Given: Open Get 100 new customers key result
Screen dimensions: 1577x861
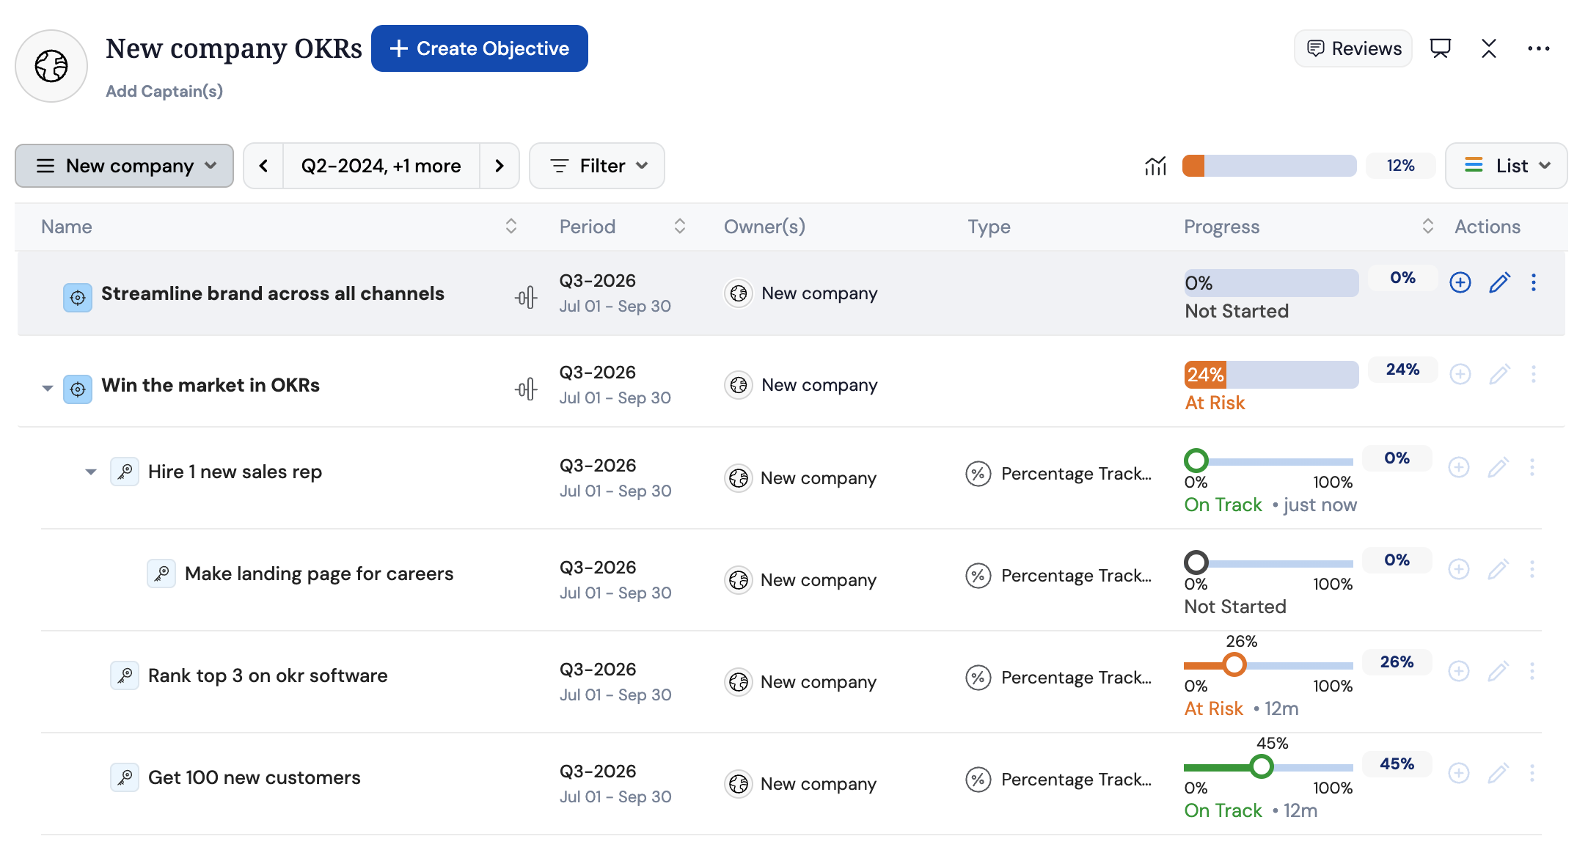Looking at the screenshot, I should (x=255, y=777).
